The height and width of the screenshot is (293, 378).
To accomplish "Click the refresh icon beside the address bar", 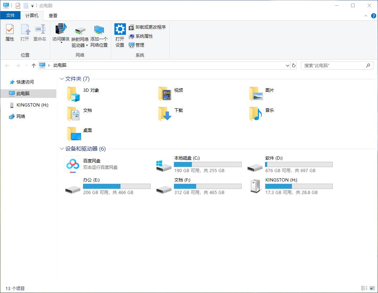I will coord(293,65).
